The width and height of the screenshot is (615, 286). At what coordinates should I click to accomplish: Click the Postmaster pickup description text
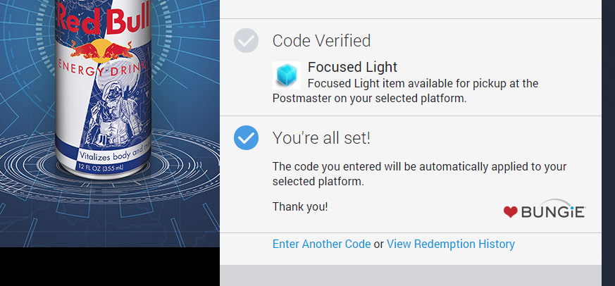pyautogui.click(x=405, y=92)
